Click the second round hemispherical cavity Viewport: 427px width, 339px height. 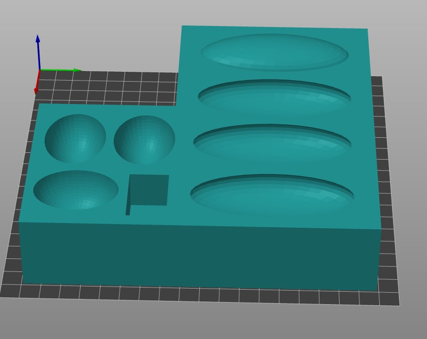144,140
